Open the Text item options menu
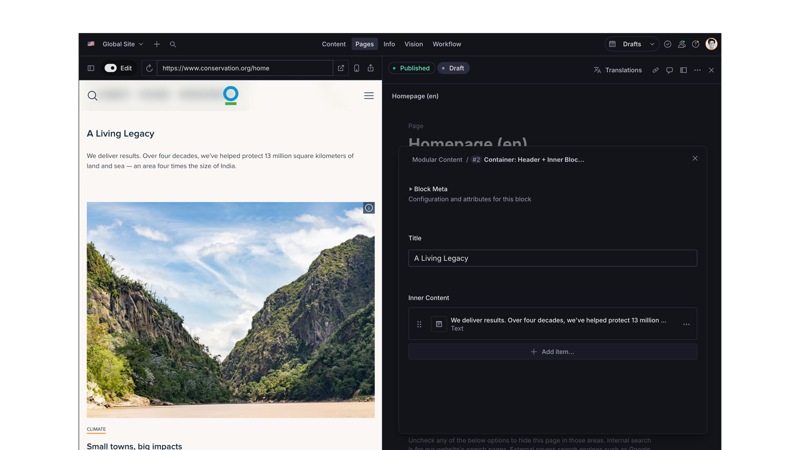The width and height of the screenshot is (800, 450). click(686, 324)
